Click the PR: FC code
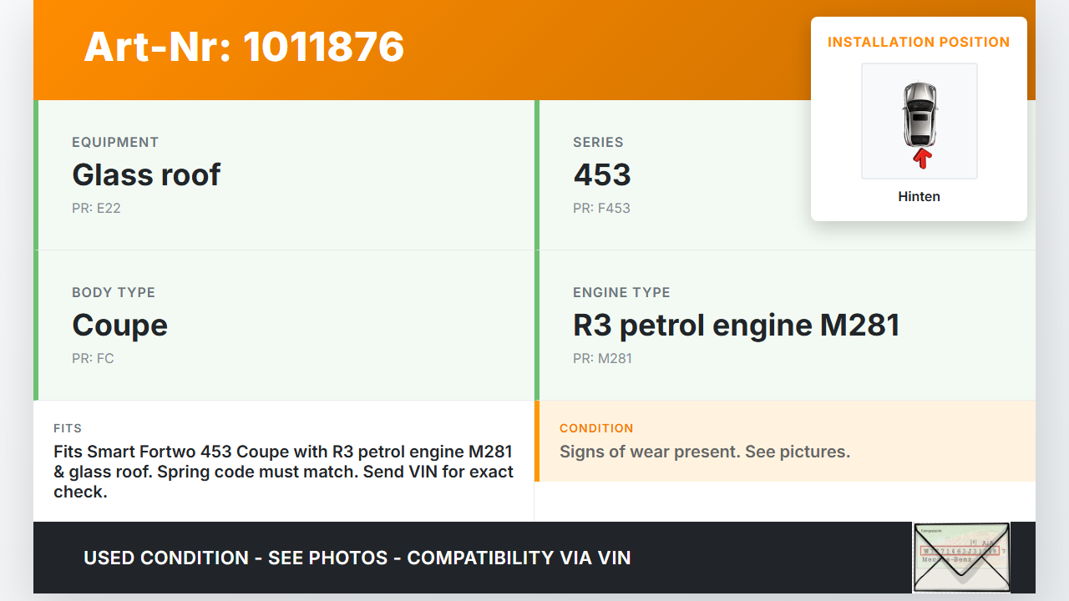 coord(93,358)
